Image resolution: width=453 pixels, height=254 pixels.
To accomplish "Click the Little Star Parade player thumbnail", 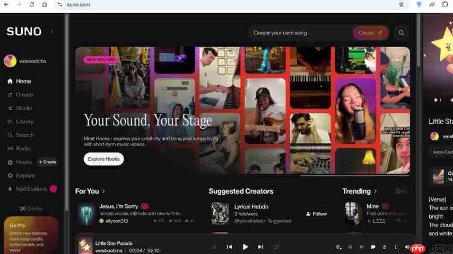I will click(85, 246).
